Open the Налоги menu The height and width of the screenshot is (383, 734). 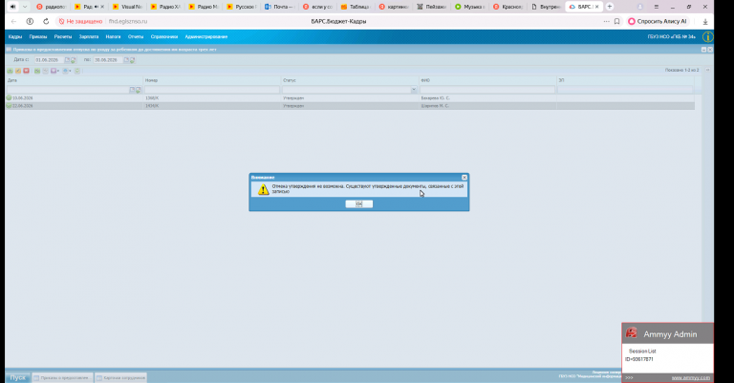113,36
